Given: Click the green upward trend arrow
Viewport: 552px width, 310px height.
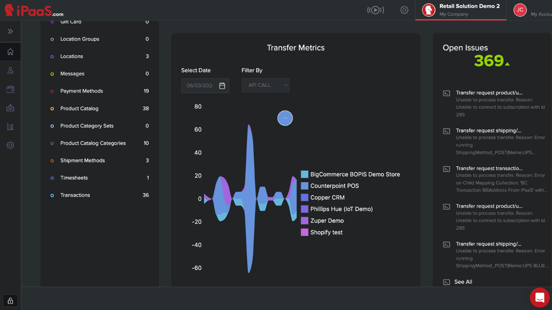Looking at the screenshot, I should coord(508,64).
